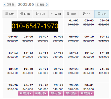
Task: Click the 340,000 price under 26~27
Action: click(x=28, y=89)
